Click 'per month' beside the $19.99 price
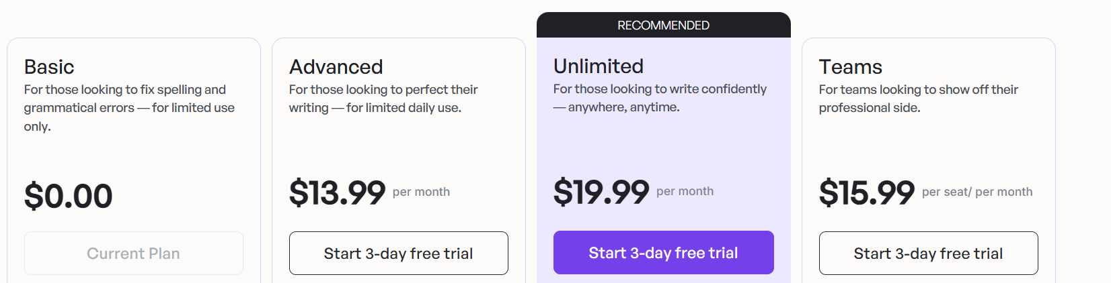Screen dimensions: 1111x283 685,191
